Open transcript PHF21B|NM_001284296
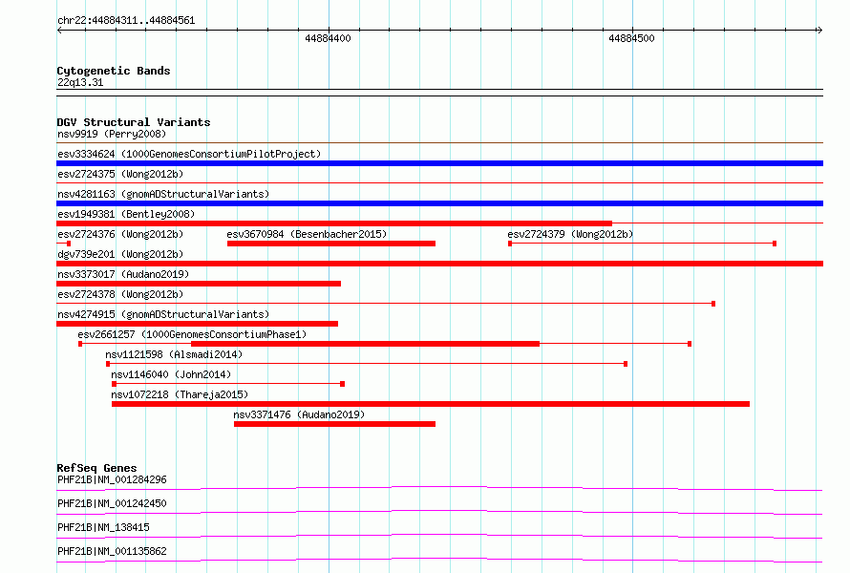This screenshot has height=573, width=850. (x=112, y=479)
